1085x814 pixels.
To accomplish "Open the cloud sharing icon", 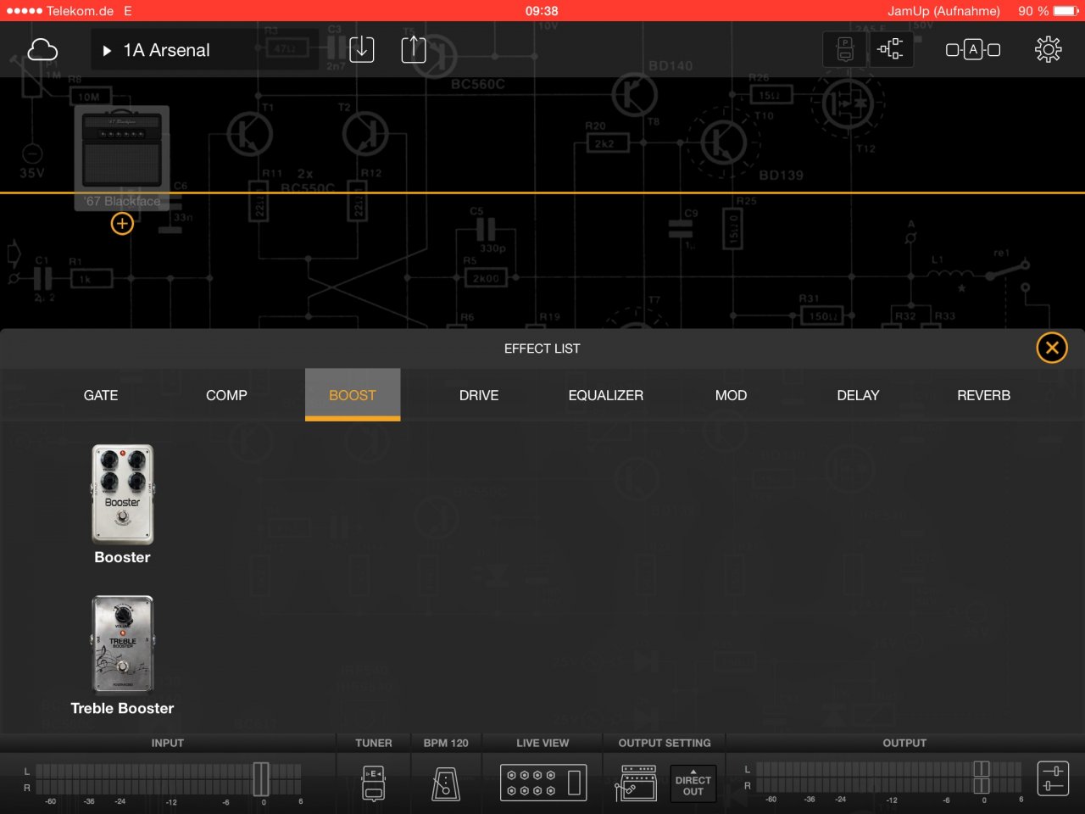I will (x=42, y=50).
